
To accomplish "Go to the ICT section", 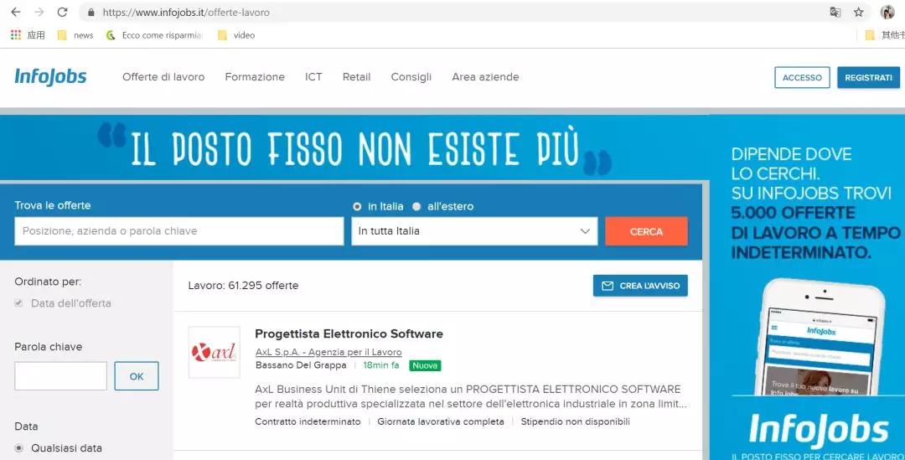I will (313, 77).
